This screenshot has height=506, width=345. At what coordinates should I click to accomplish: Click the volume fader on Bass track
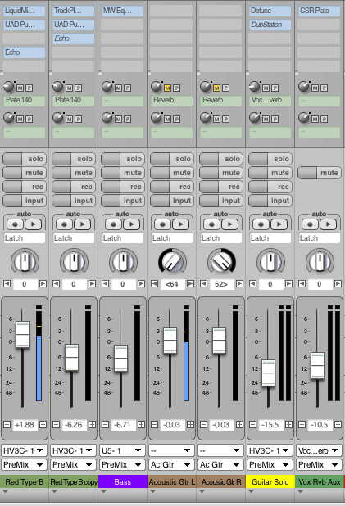pyautogui.click(x=120, y=359)
